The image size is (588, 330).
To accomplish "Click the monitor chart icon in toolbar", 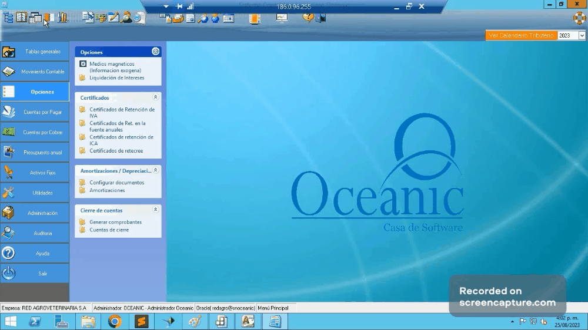I will [282, 18].
